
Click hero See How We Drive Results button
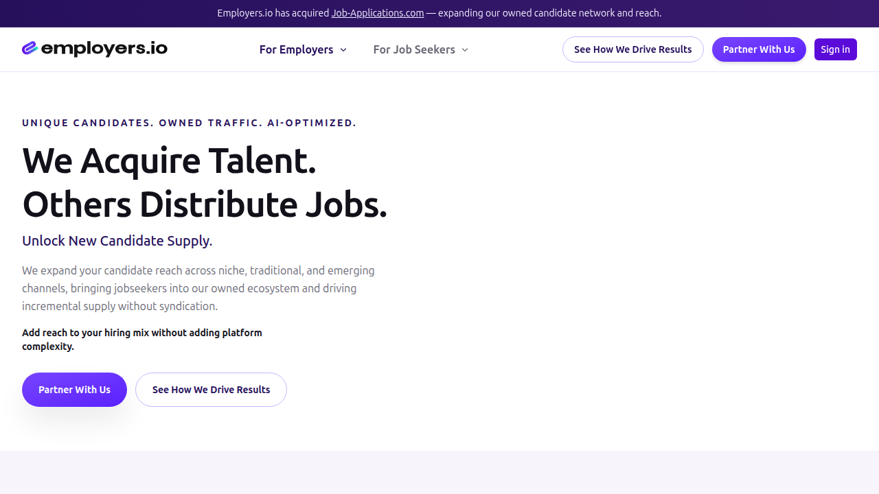point(211,390)
